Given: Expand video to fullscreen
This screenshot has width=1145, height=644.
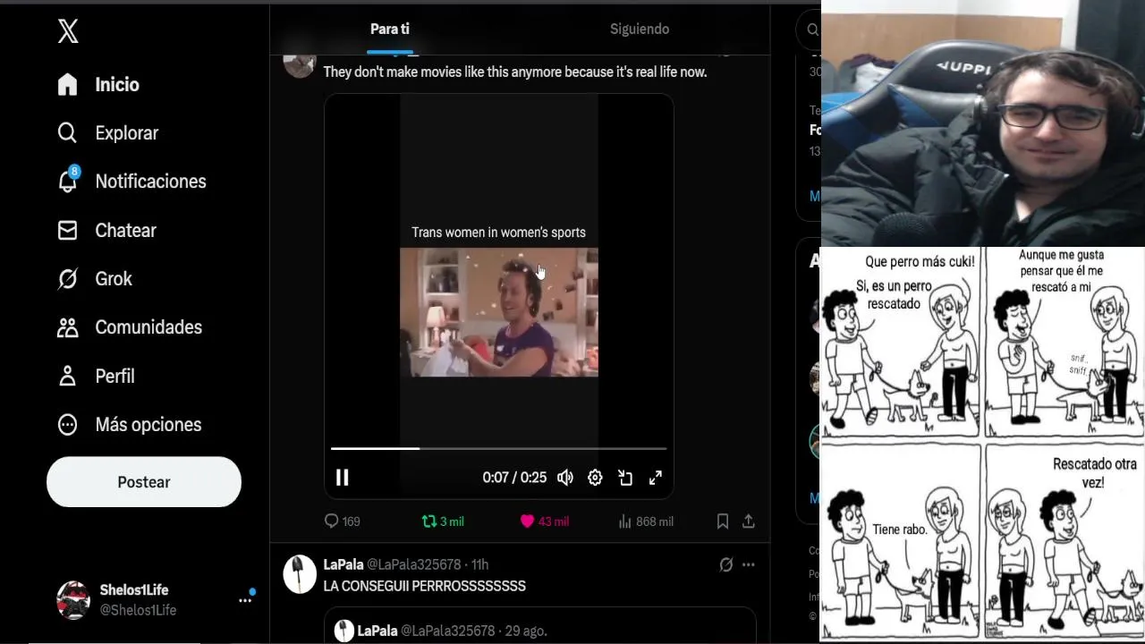Looking at the screenshot, I should click(x=656, y=478).
